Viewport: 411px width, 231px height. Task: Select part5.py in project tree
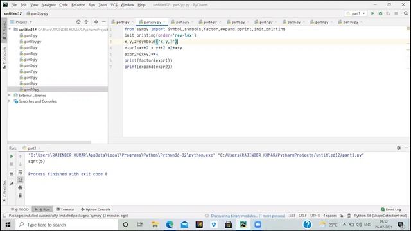(31, 60)
